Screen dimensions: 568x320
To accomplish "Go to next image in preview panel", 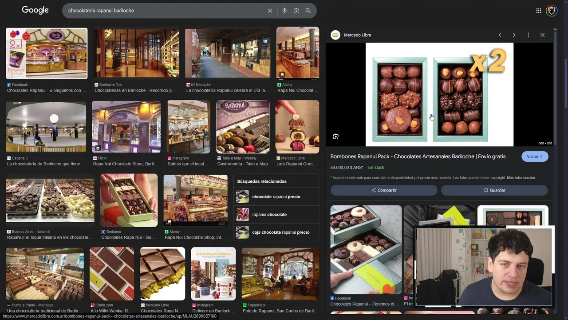I will pyautogui.click(x=514, y=35).
